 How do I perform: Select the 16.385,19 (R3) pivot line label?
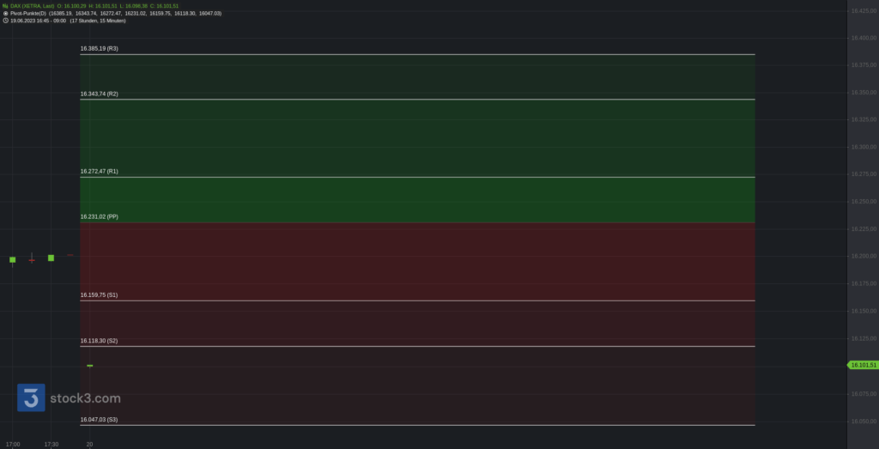coord(100,49)
